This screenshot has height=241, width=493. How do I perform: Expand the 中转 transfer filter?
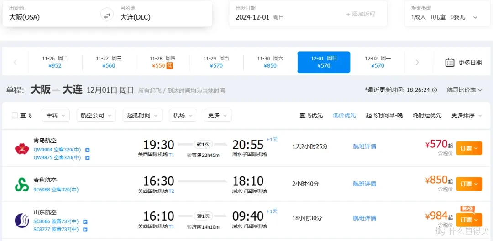pos(56,115)
